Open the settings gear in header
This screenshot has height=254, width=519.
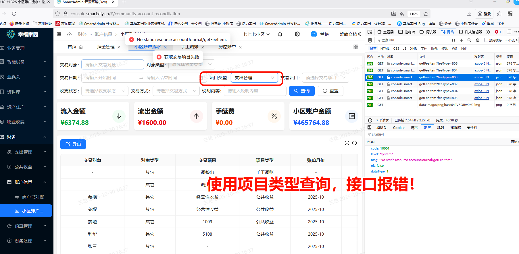tap(297, 34)
